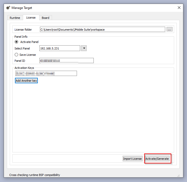The width and height of the screenshot is (187, 182).
Task: Close the Manage Target window
Action: [179, 8]
